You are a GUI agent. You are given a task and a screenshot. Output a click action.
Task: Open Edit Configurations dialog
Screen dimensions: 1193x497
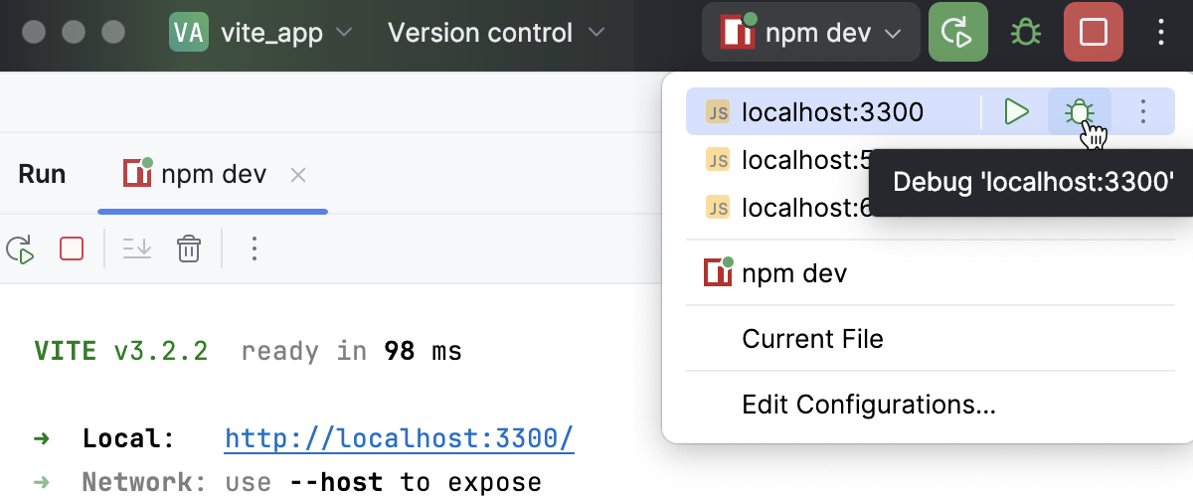(x=868, y=405)
